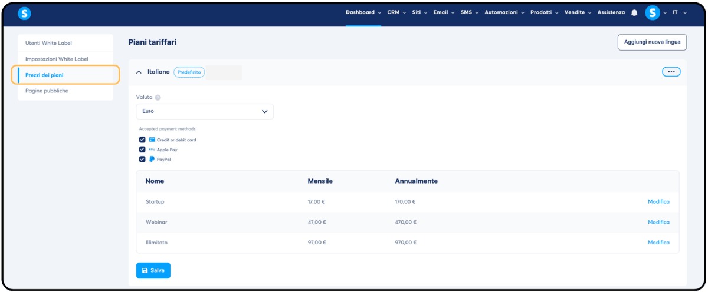The image size is (708, 292).
Task: Click the 47,00 € monthly price
Action: pos(317,222)
